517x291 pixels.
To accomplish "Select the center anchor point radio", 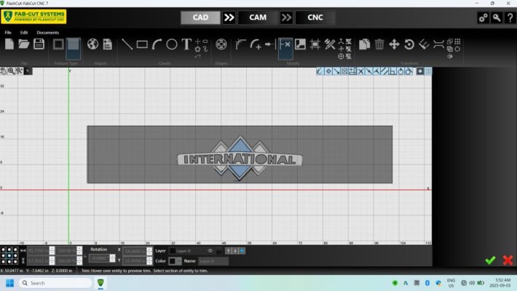I will (9, 255).
